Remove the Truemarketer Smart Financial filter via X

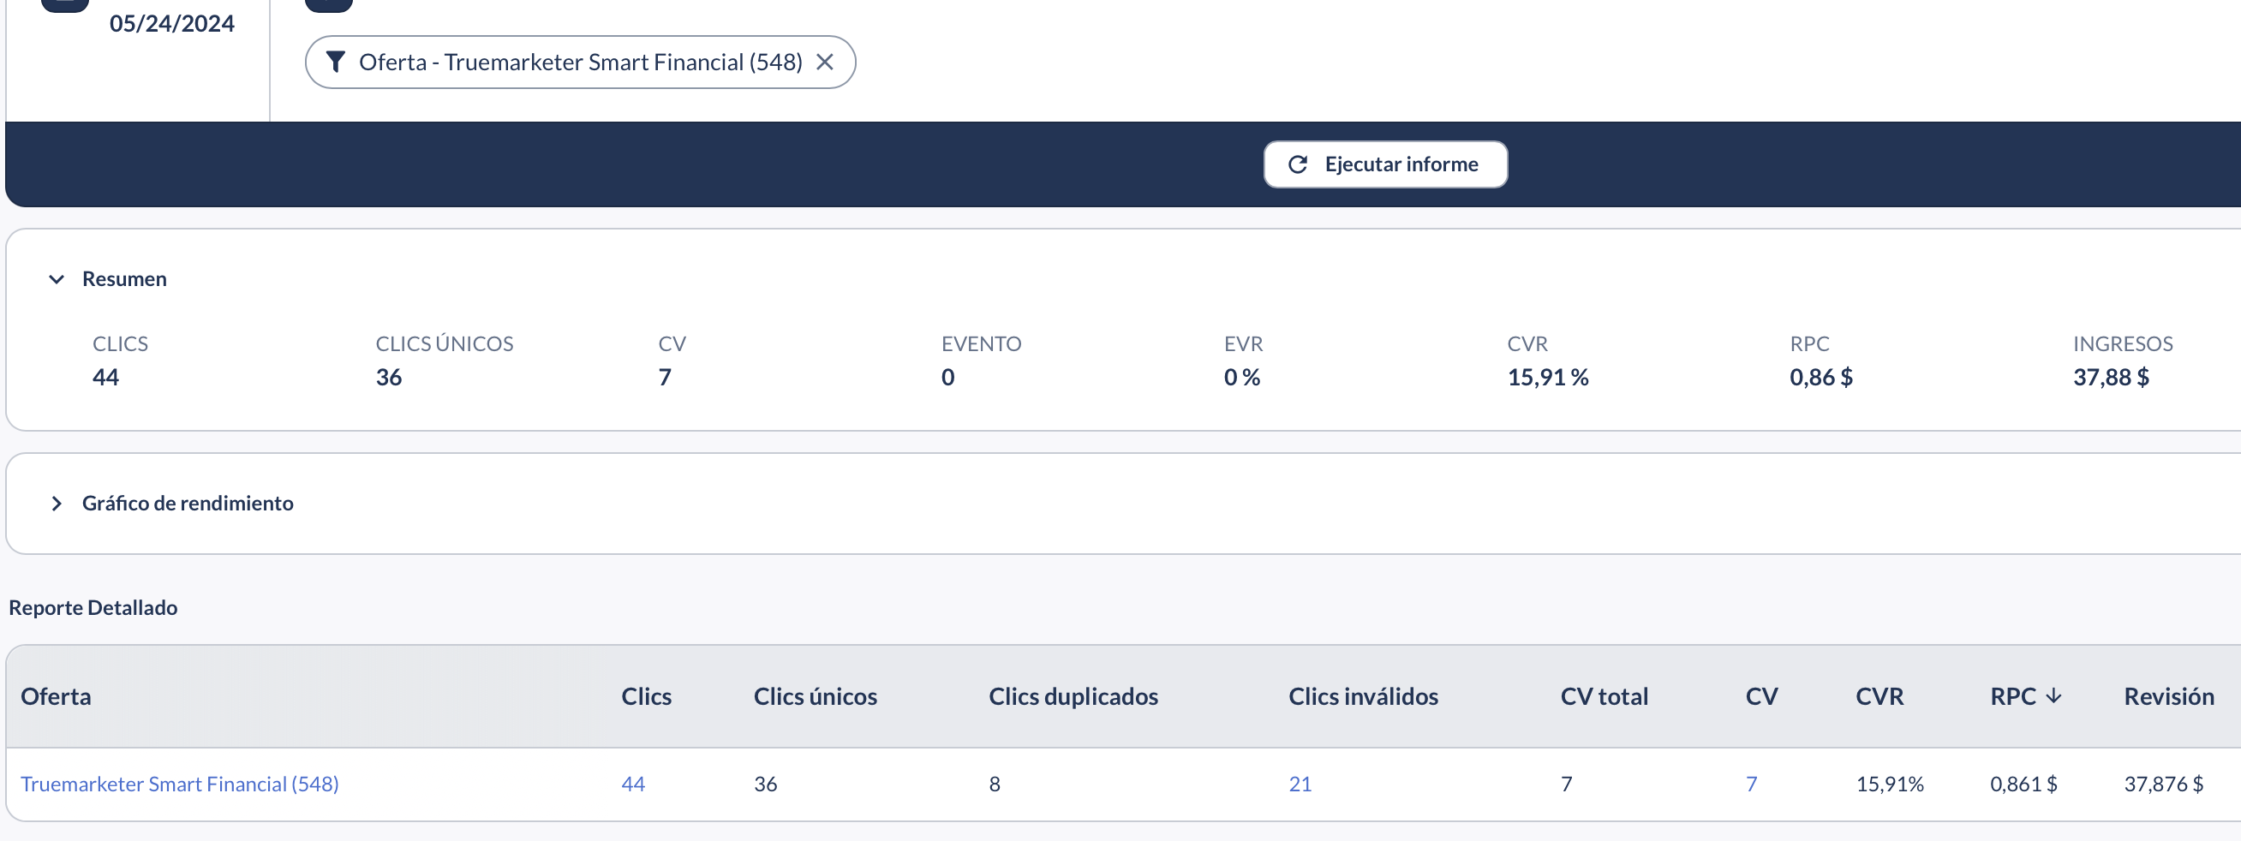point(827,61)
